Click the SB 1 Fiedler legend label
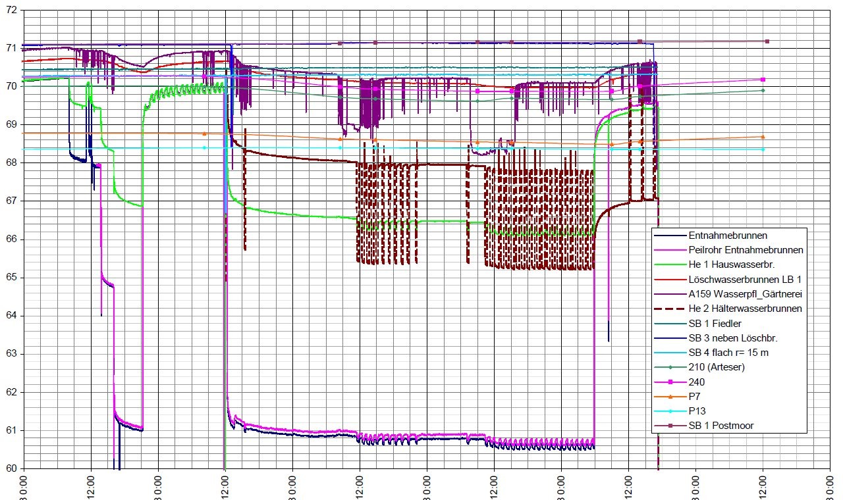The width and height of the screenshot is (843, 500). click(715, 323)
